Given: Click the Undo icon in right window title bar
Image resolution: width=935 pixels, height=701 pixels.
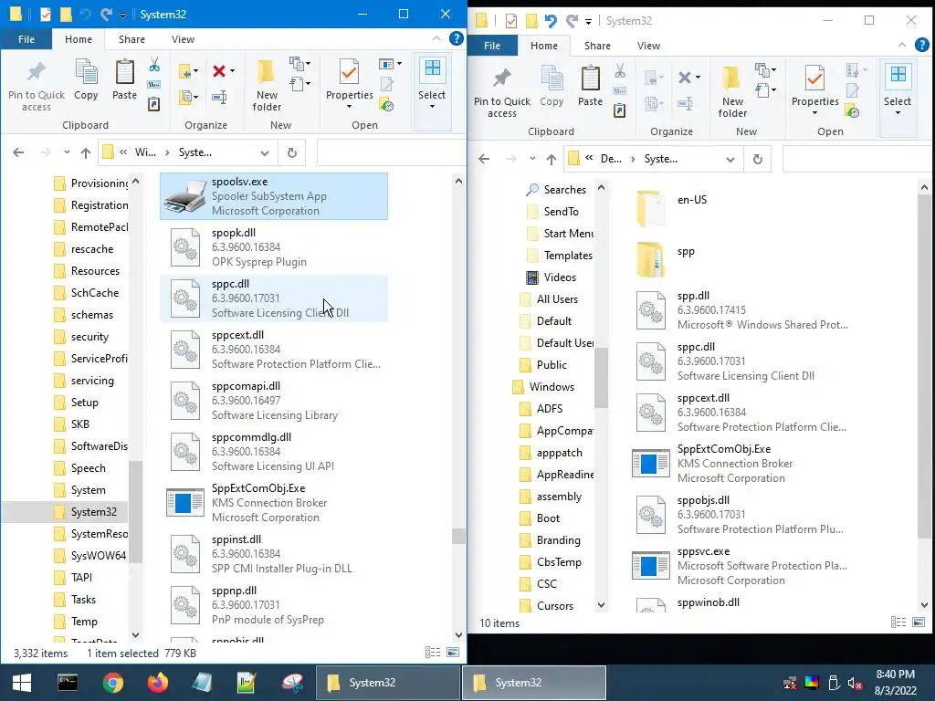Looking at the screenshot, I should tap(551, 21).
